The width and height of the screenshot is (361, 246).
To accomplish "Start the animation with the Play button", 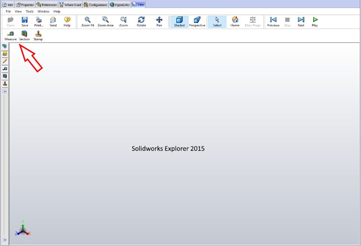I will click(315, 22).
